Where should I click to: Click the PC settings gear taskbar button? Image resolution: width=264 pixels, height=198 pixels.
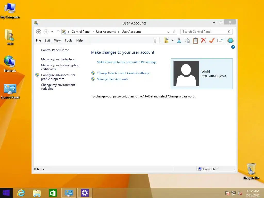[85, 193]
